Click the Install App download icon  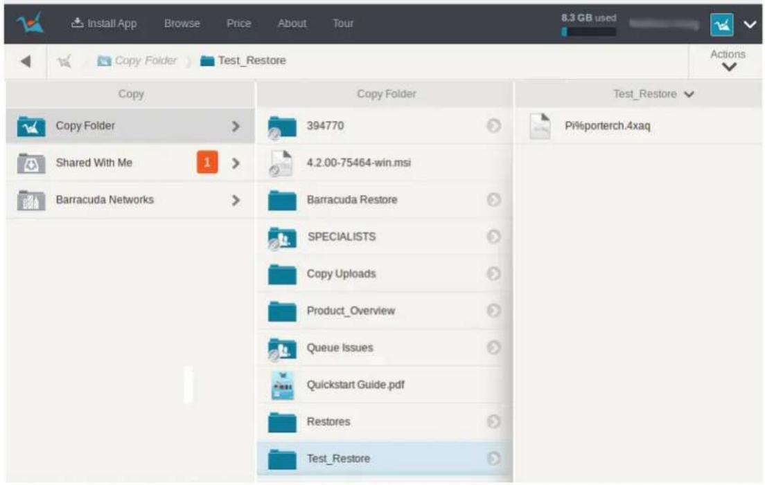click(77, 22)
